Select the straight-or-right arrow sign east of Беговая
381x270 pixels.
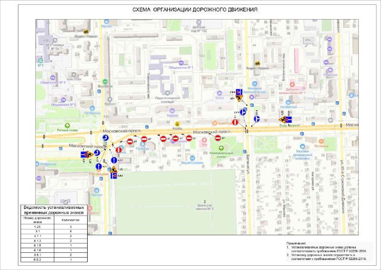tap(256, 118)
